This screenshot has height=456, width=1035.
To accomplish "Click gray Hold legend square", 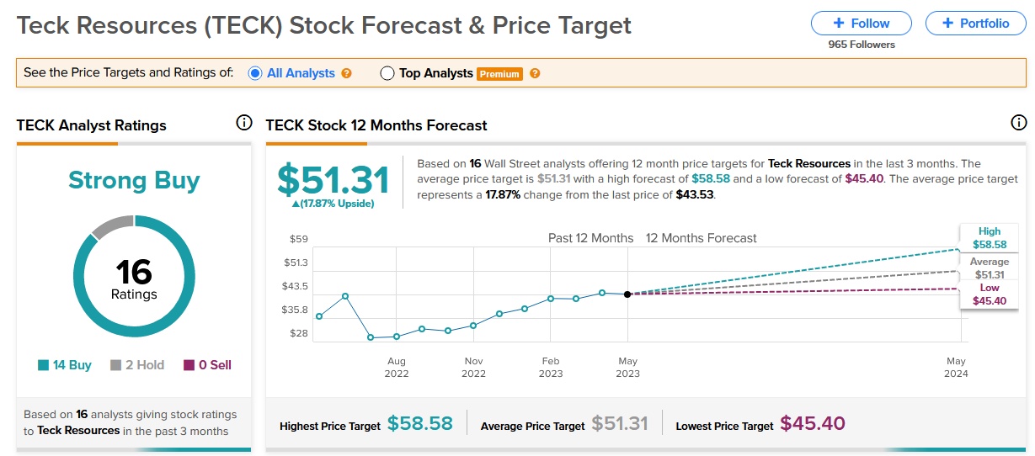I will (116, 365).
